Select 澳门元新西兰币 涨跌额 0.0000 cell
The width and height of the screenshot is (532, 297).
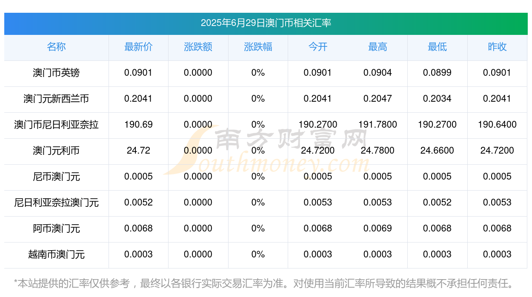coord(198,99)
